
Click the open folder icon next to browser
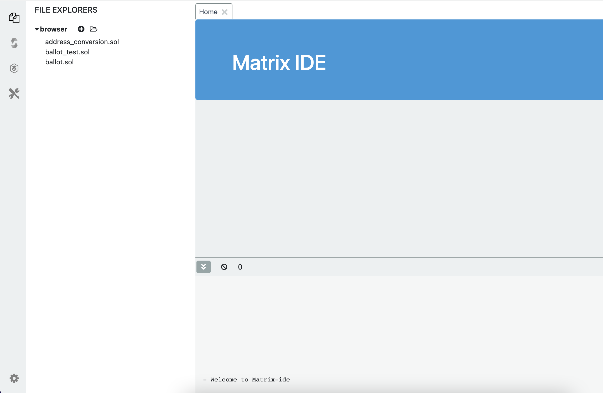(93, 29)
